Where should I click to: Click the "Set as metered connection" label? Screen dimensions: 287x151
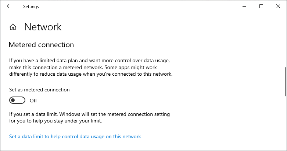39,90
